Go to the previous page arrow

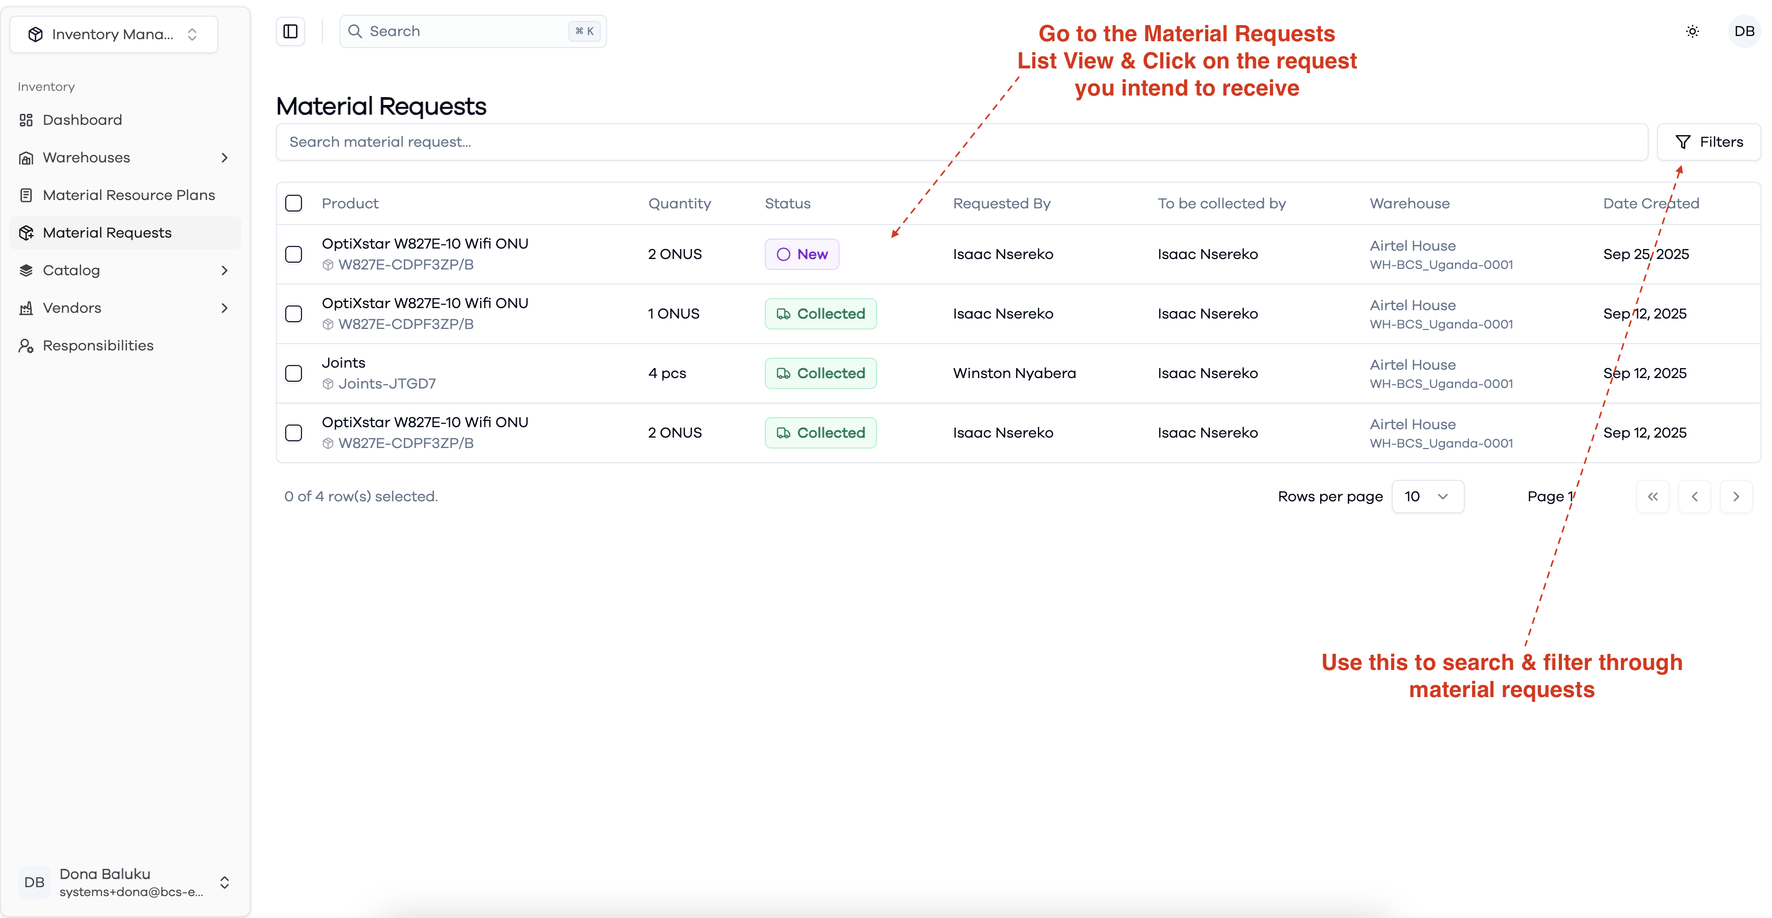(x=1694, y=497)
